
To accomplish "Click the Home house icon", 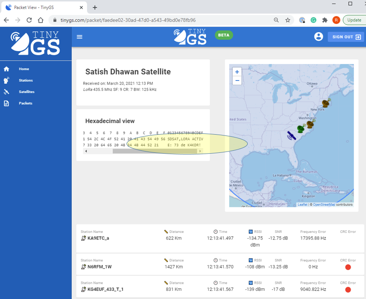I will (x=7, y=69).
